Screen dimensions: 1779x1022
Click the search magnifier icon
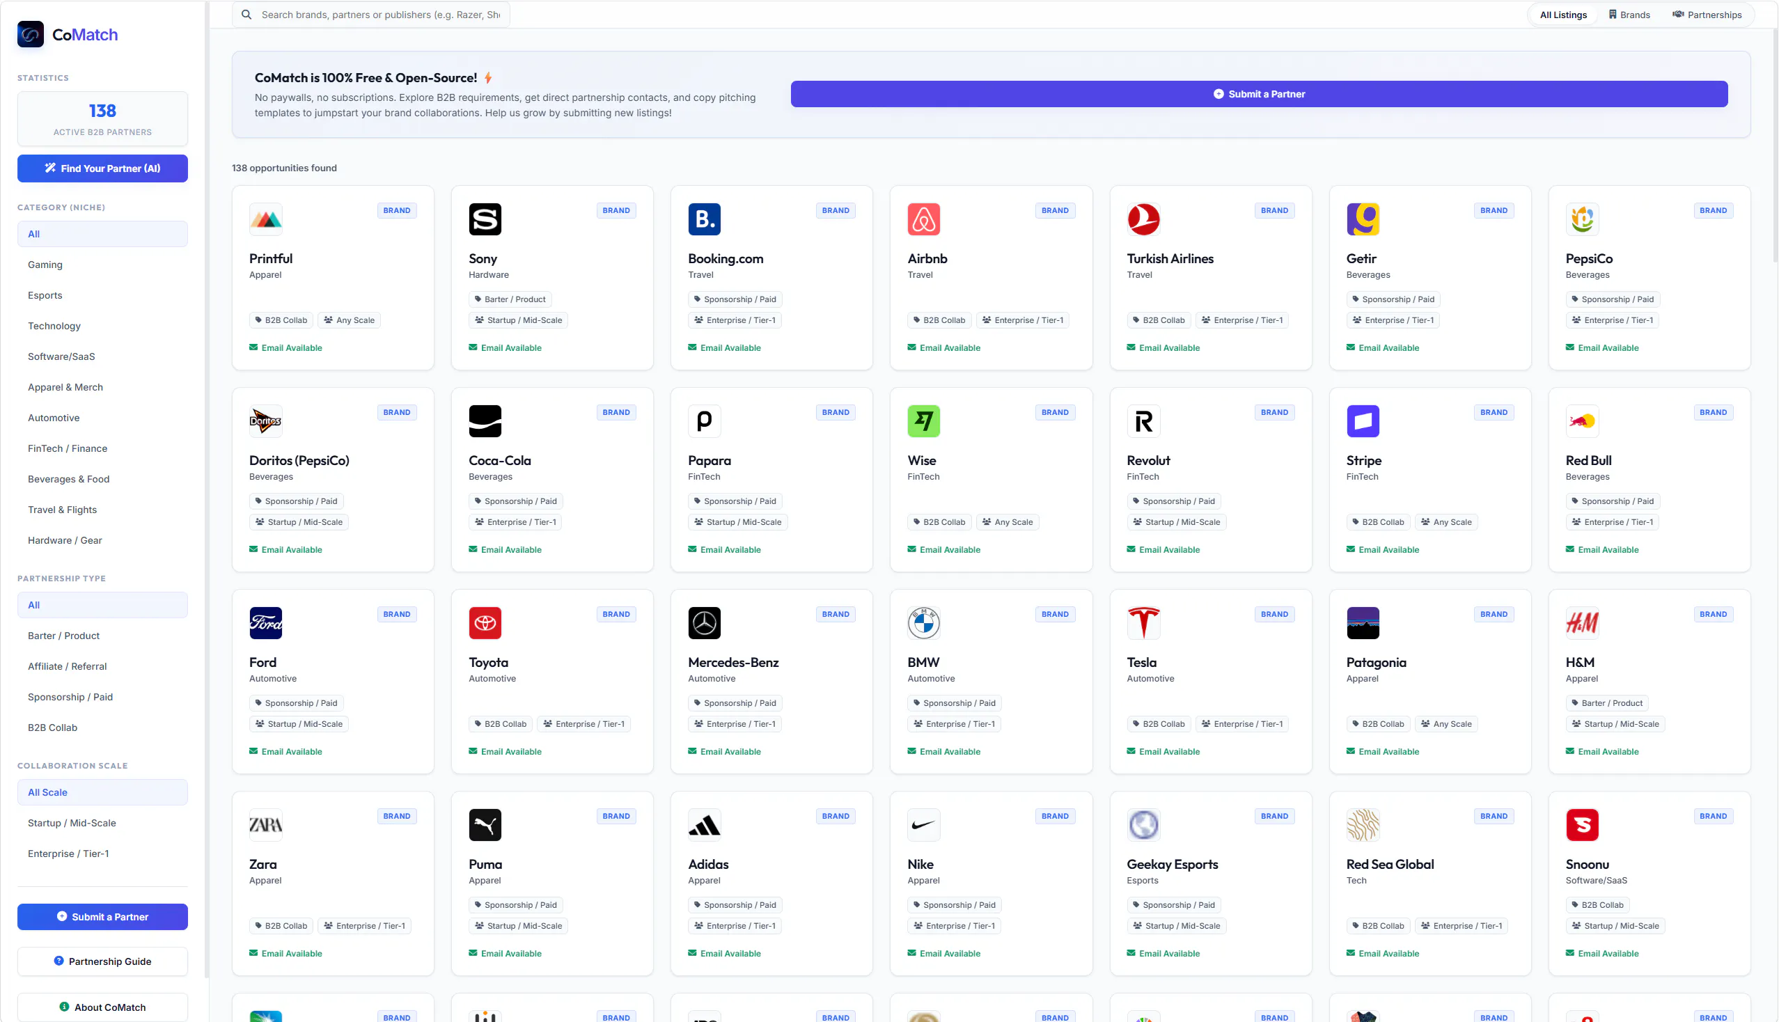click(246, 15)
